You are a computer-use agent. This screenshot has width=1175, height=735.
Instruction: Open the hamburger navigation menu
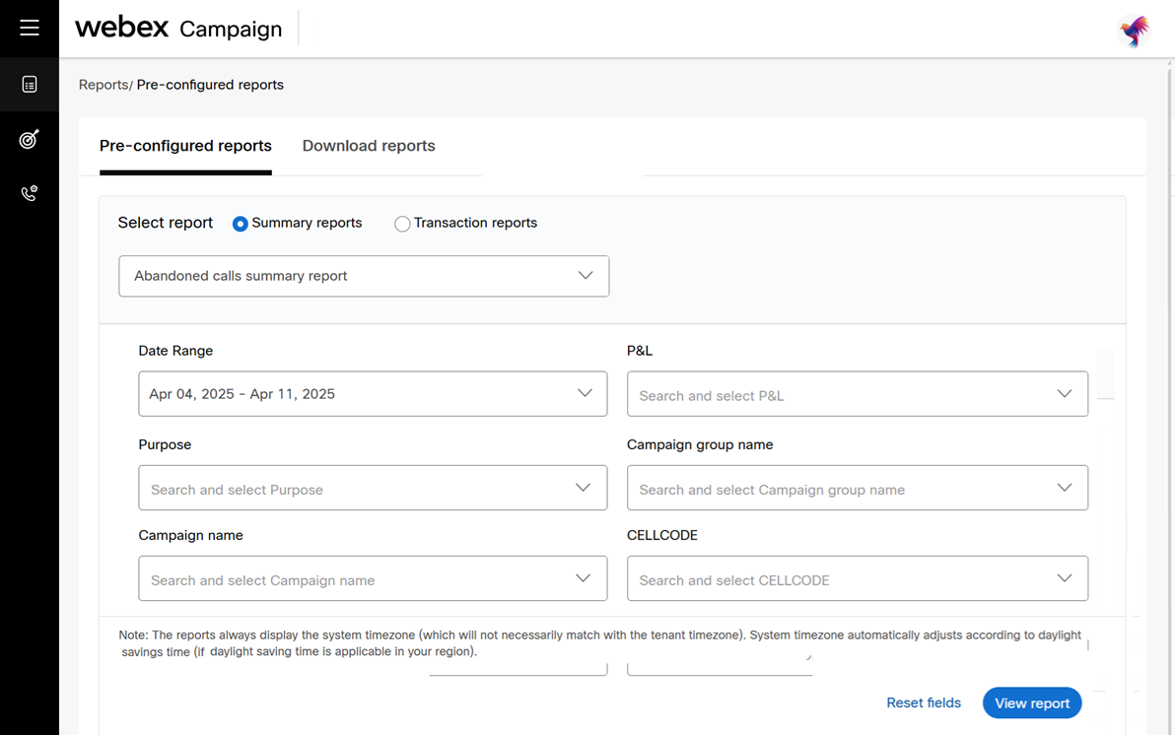tap(30, 28)
